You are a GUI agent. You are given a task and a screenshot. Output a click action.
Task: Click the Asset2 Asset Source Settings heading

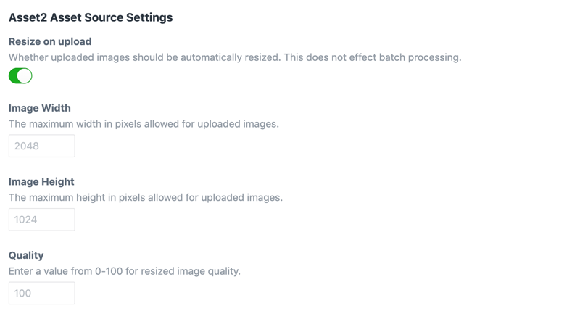click(91, 17)
